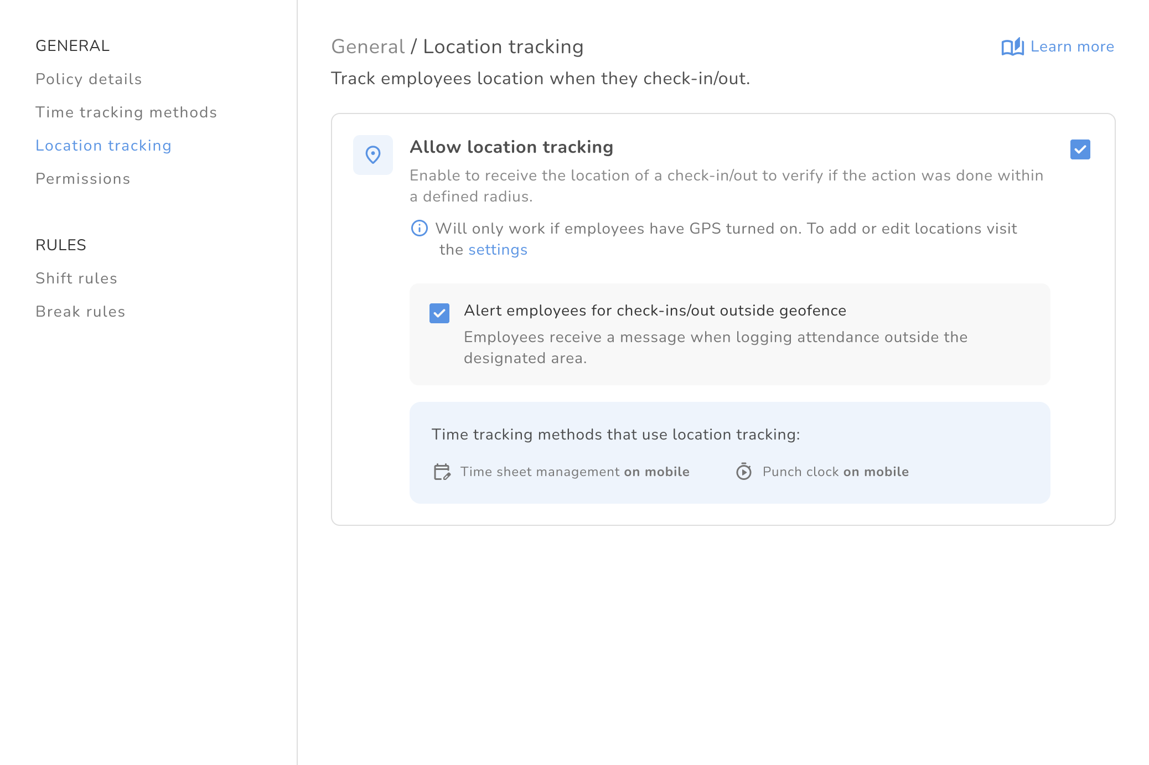Image resolution: width=1149 pixels, height=765 pixels.
Task: Click the time sheet calendar-edit icon
Action: (x=442, y=472)
